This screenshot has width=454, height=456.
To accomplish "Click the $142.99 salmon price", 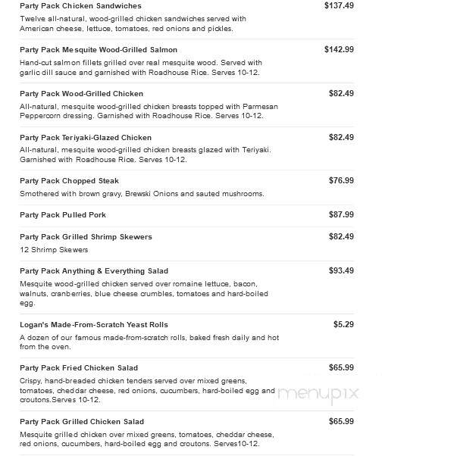I will 339,49.
